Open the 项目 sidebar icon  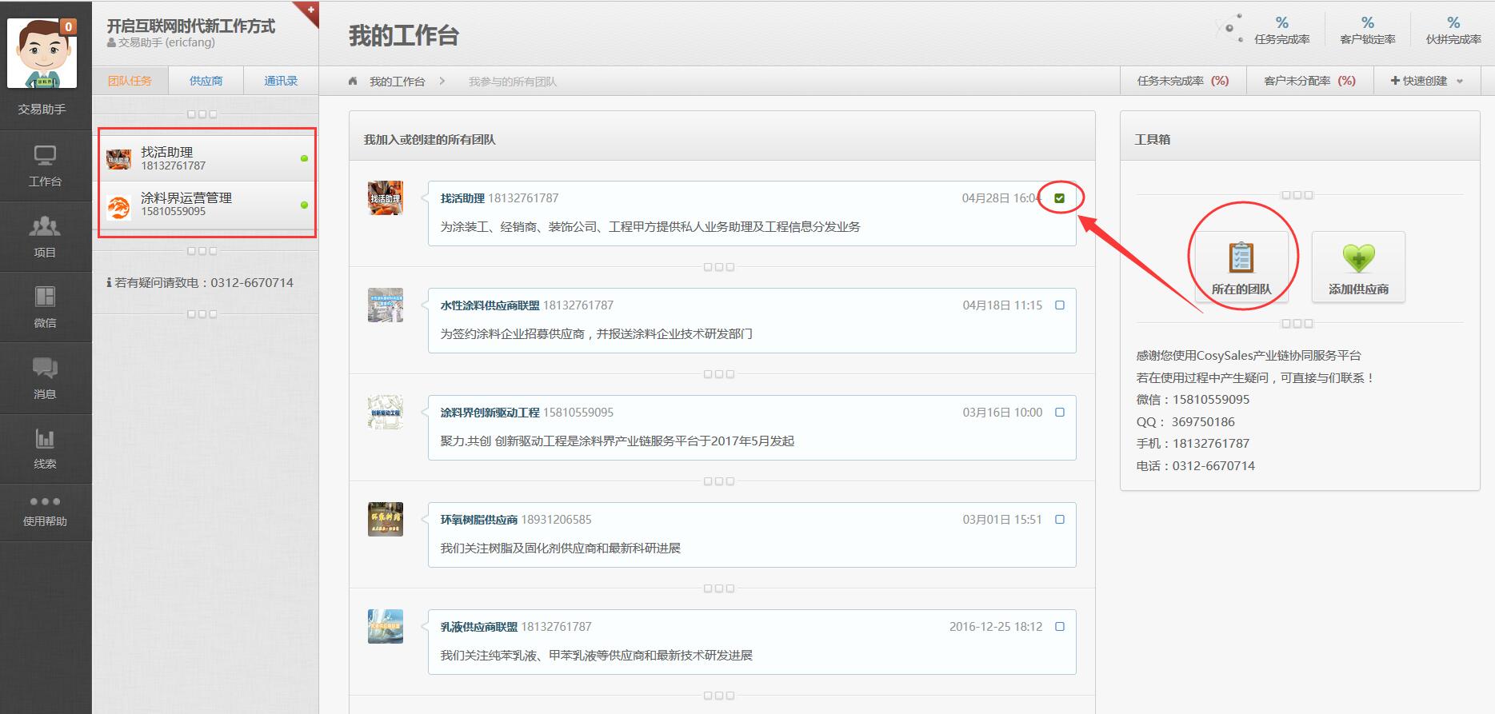coord(45,237)
